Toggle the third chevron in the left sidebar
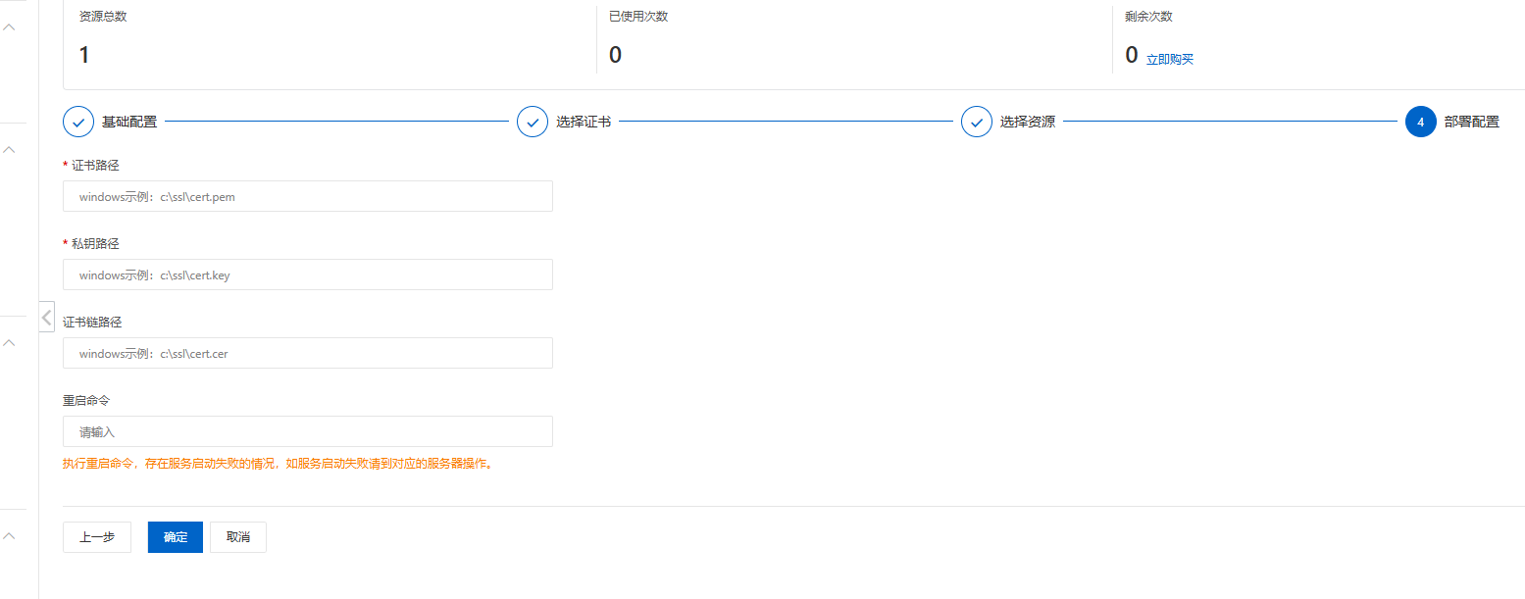 click(10, 343)
